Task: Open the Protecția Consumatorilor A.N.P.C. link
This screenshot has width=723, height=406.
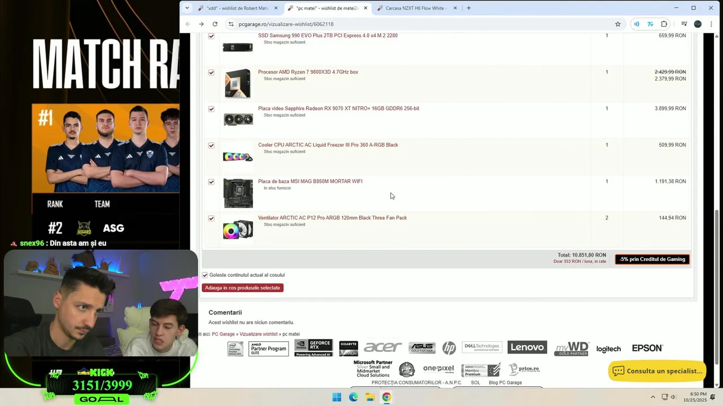Action: click(x=416, y=383)
